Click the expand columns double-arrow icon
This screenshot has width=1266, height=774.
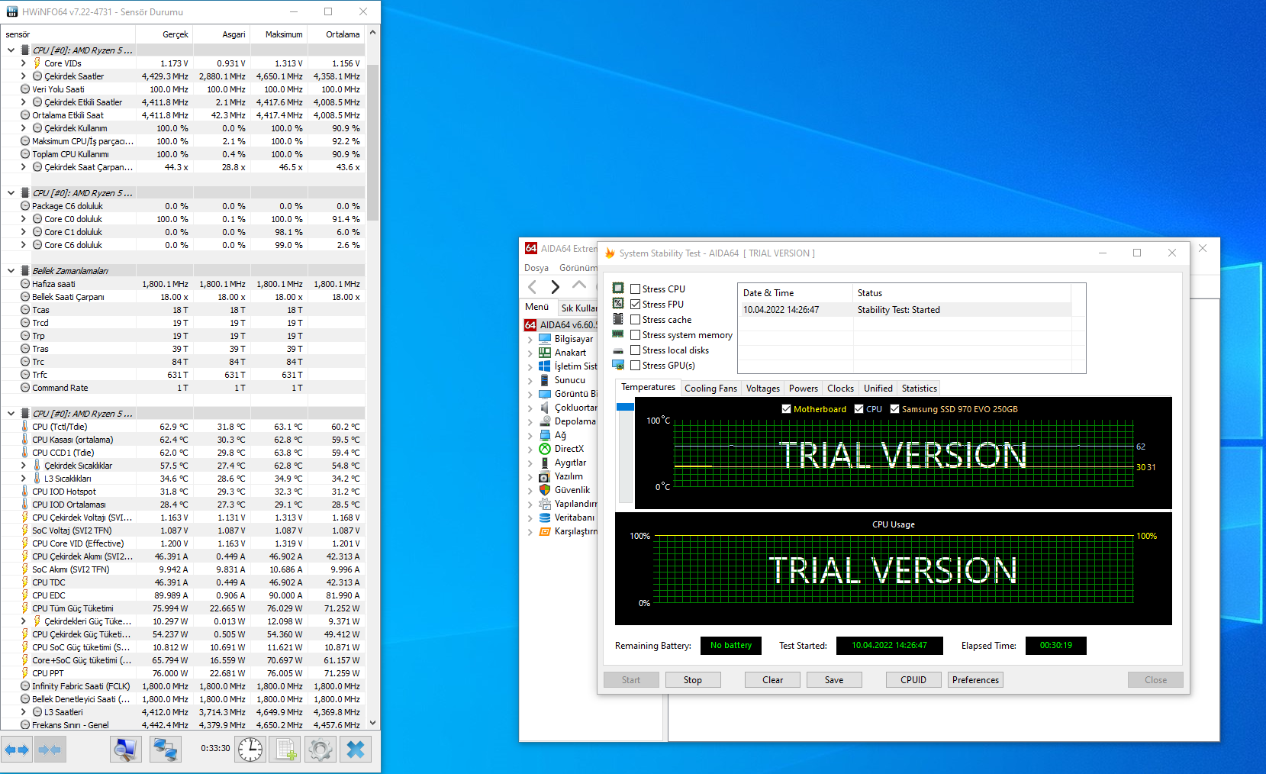17,749
